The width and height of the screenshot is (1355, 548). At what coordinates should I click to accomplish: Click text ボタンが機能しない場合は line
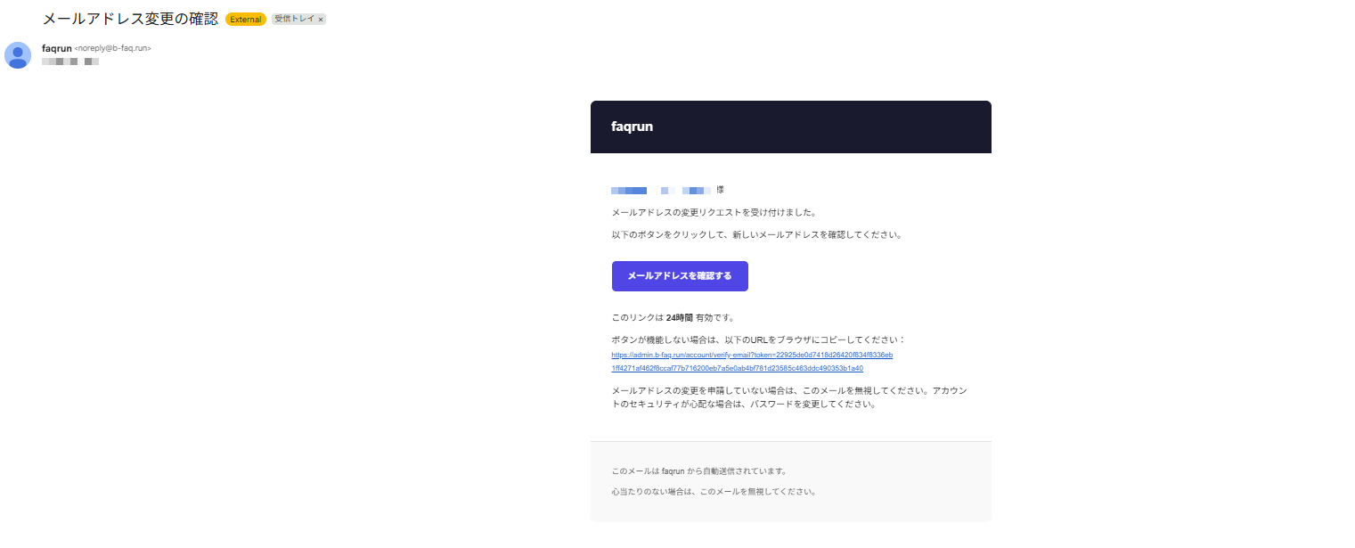pyautogui.click(x=759, y=339)
